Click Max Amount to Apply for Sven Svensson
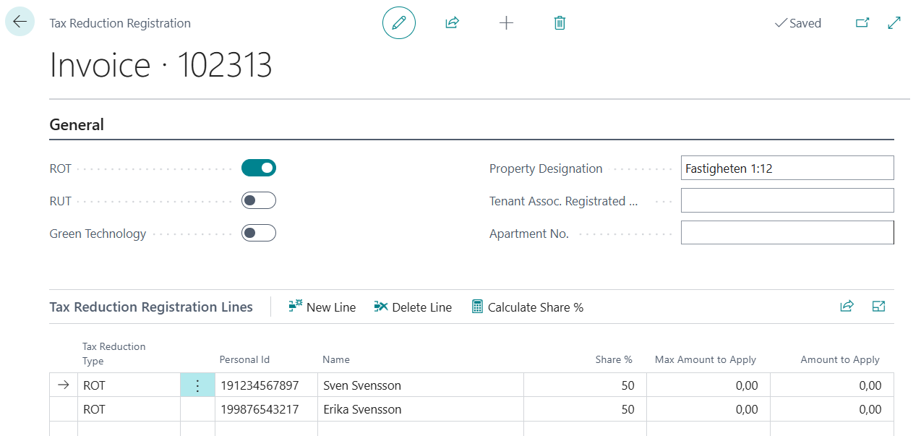Screen dimensions: 921x436 pos(708,385)
